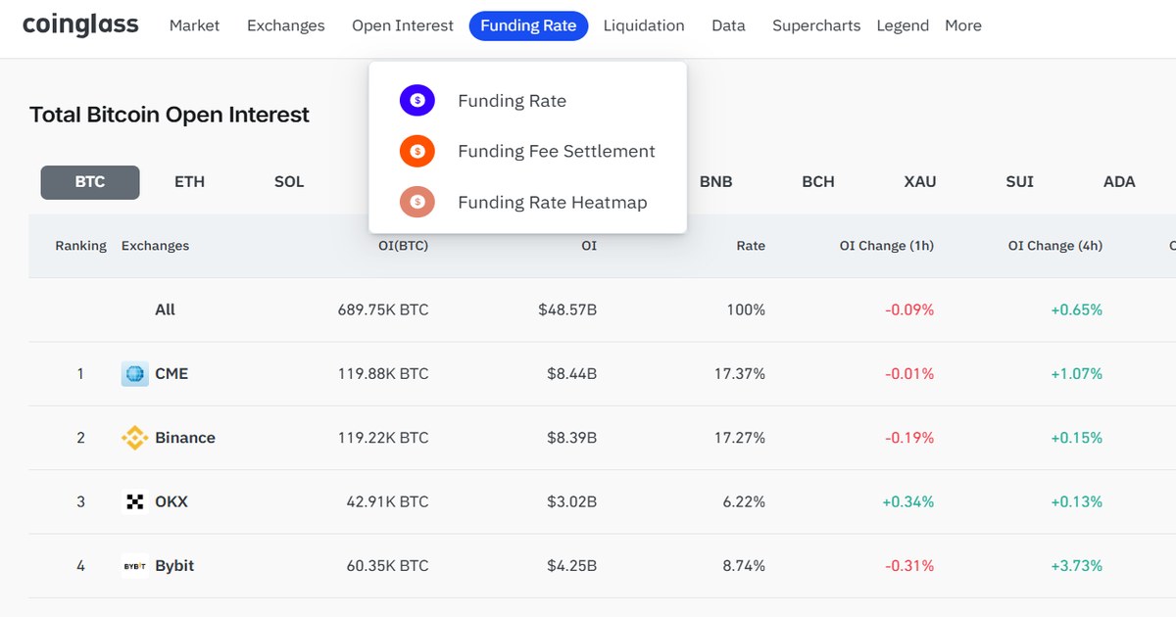Click the Funding Rate Heatmap icon
This screenshot has width=1176, height=617.
[417, 202]
